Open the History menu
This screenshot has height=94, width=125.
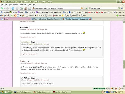15,5
